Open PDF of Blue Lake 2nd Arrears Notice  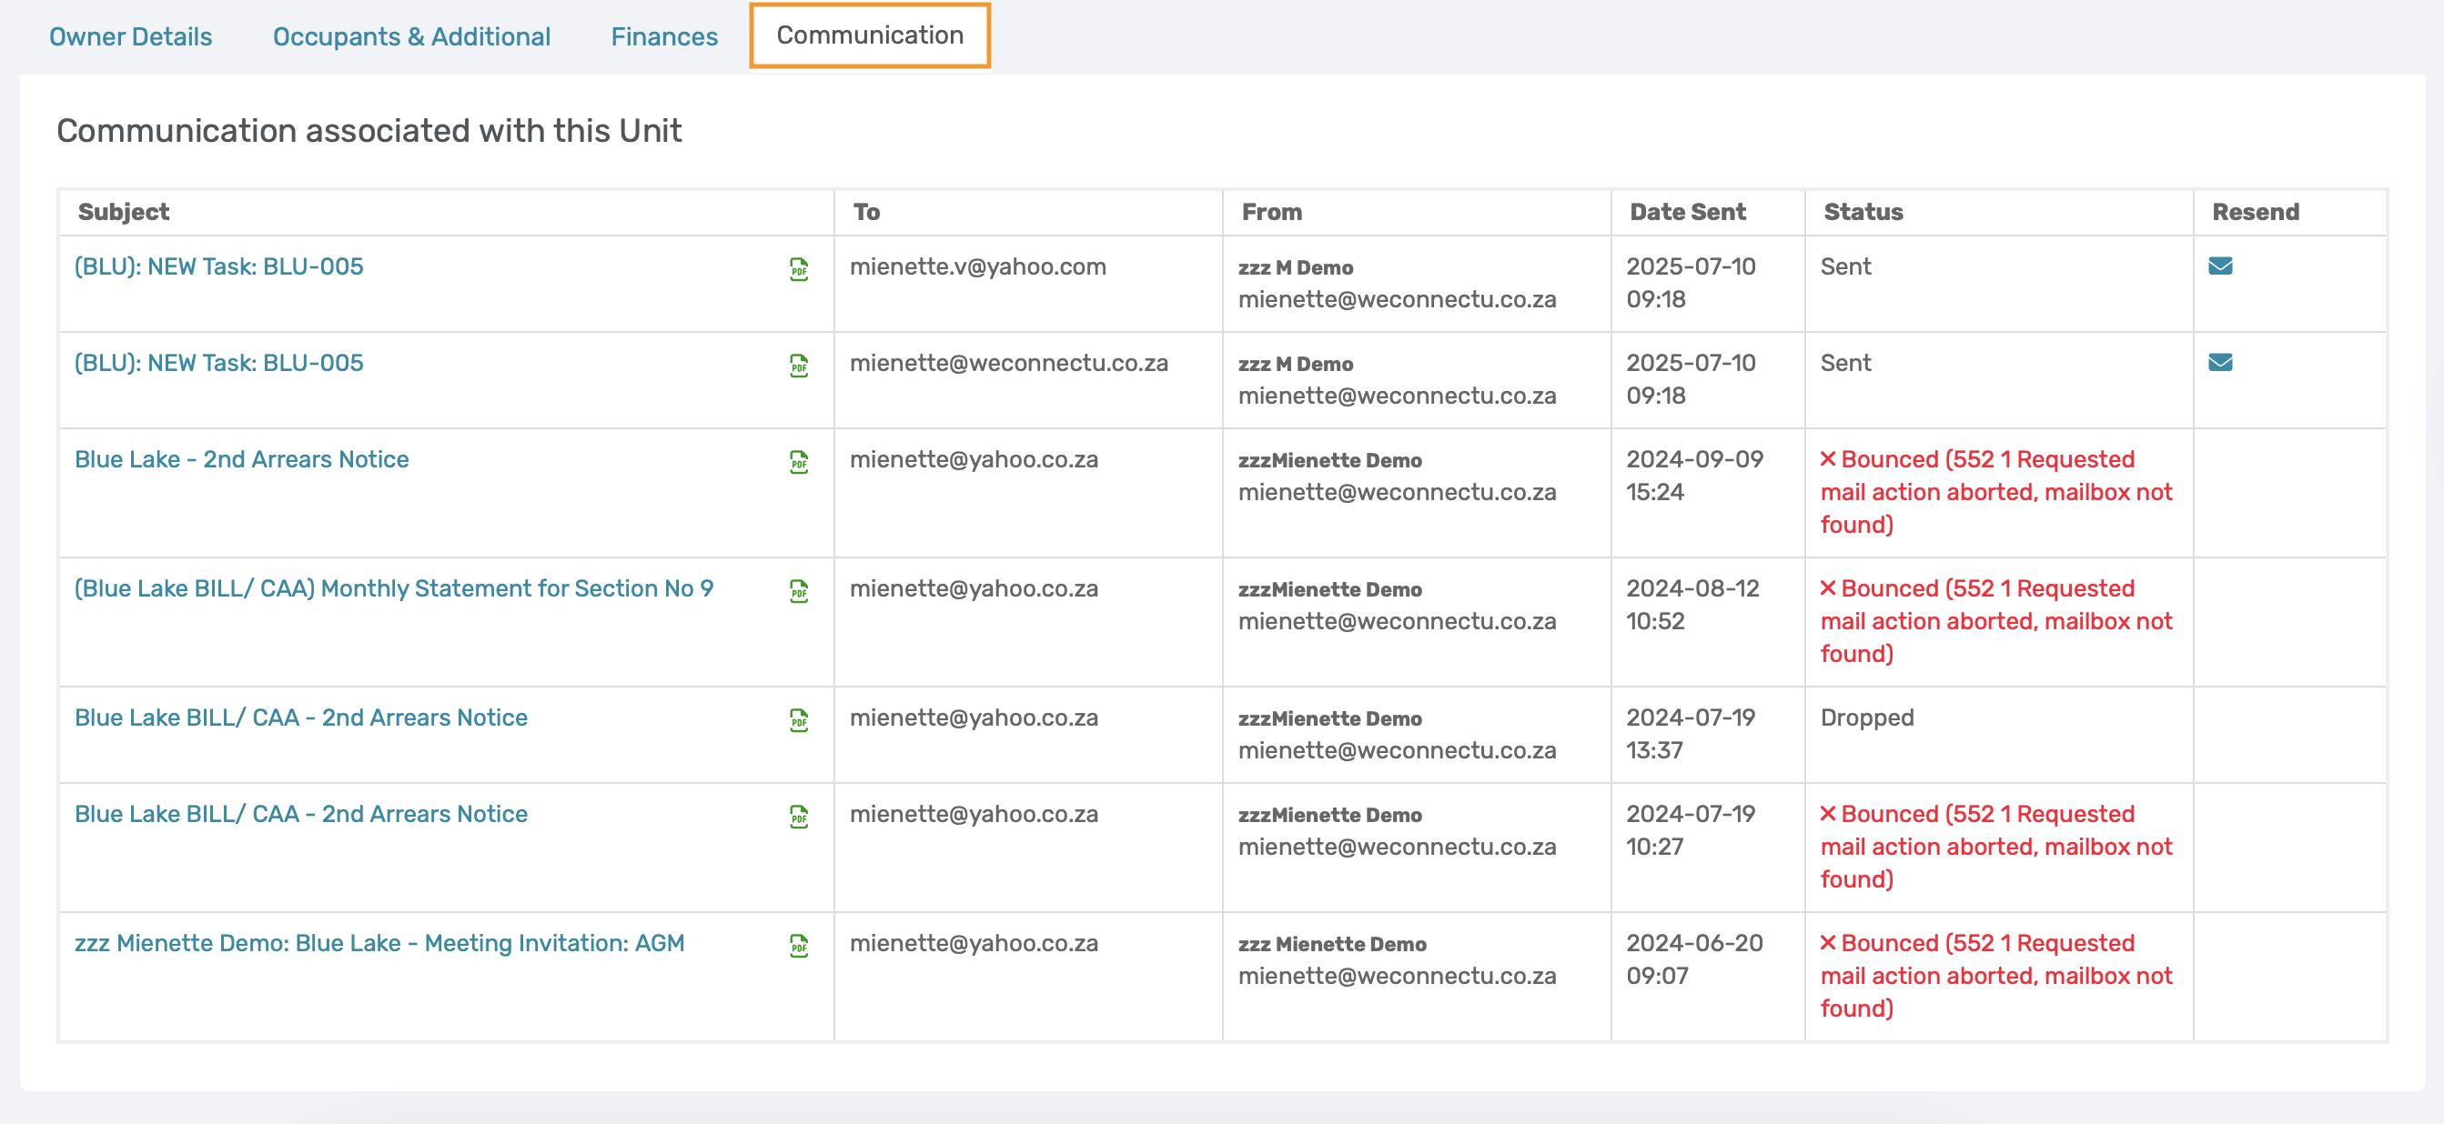click(x=799, y=462)
